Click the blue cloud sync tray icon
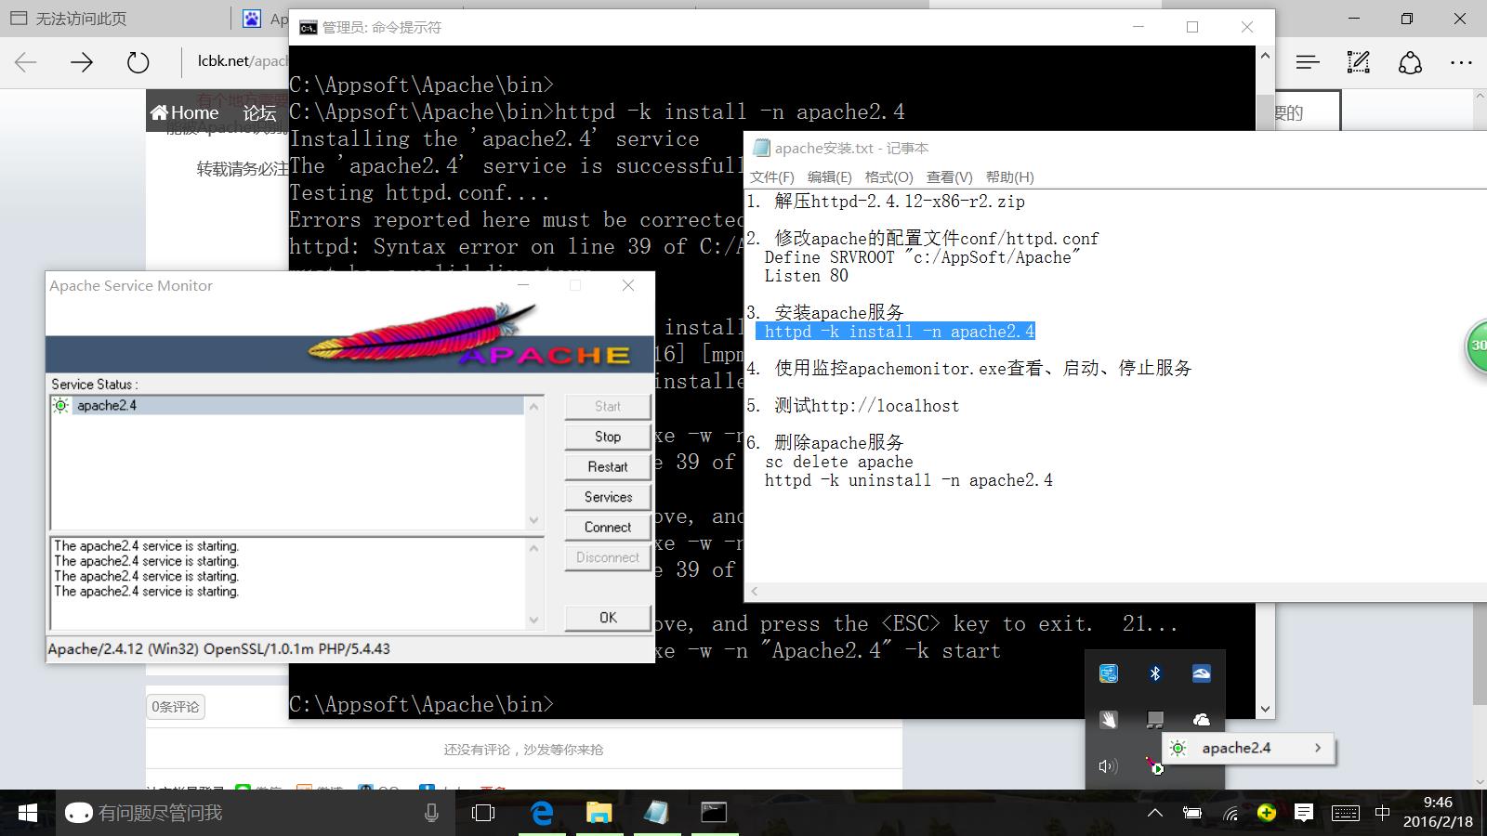 [x=1202, y=673]
